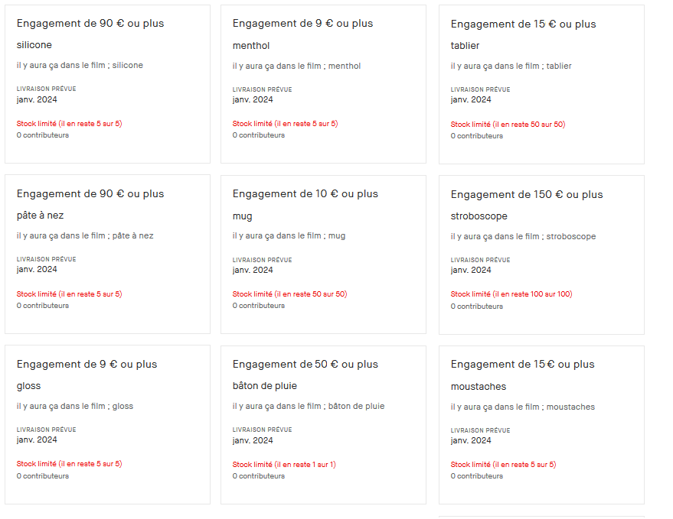Click the "100 sur 100" limited stock notice
Viewport: 673px width, 519px height.
pos(511,294)
